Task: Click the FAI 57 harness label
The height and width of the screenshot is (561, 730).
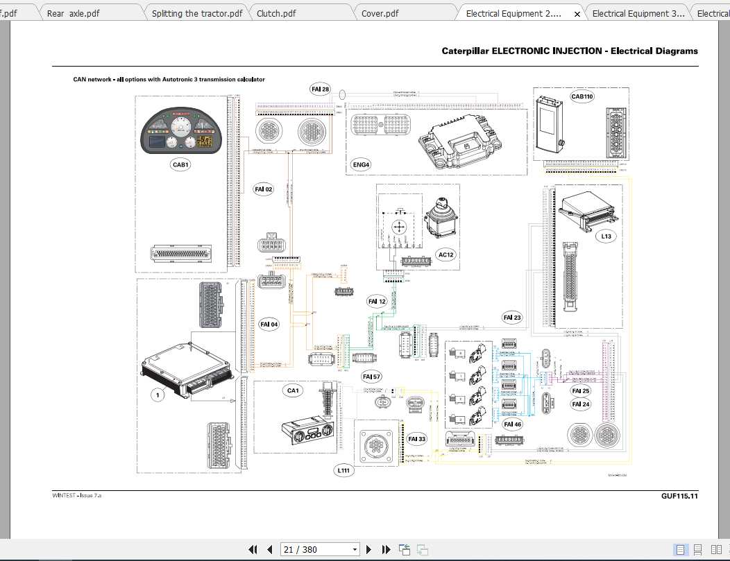Action: (x=371, y=377)
